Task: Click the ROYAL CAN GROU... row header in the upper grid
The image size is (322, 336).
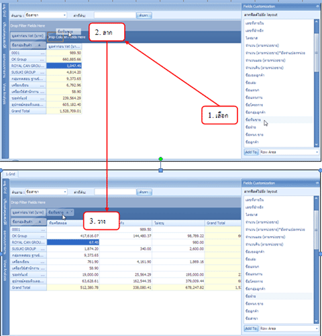Action: pyautogui.click(x=28, y=66)
